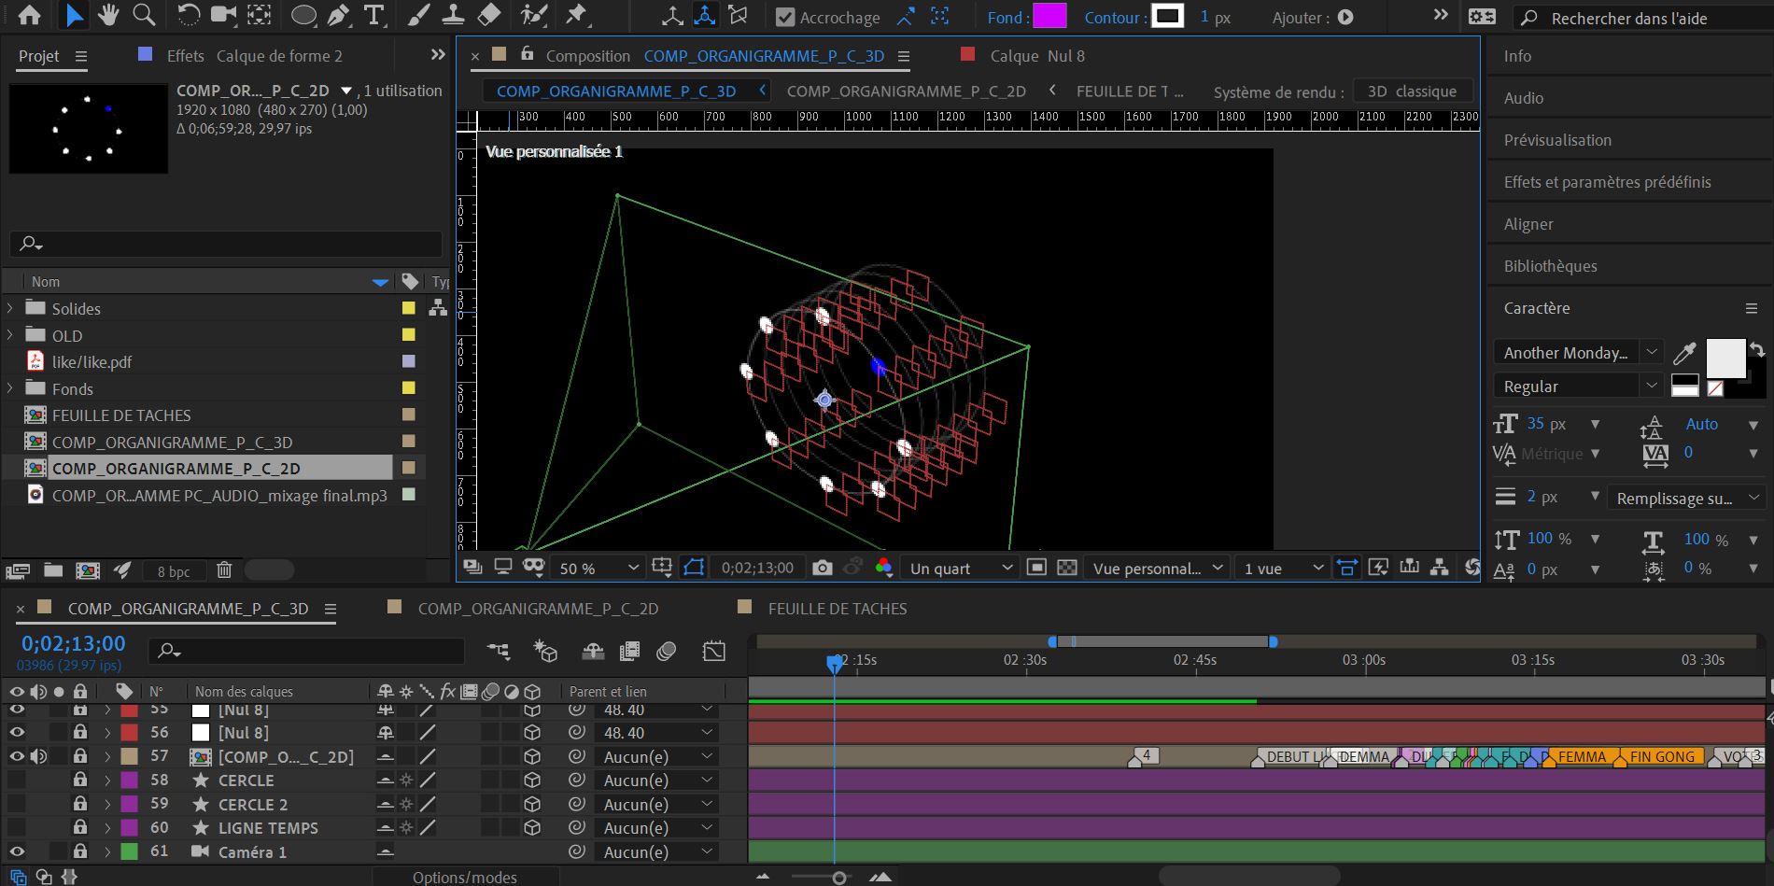The image size is (1774, 886).
Task: Toggle the transparency grid in the viewer
Action: tap(1067, 567)
